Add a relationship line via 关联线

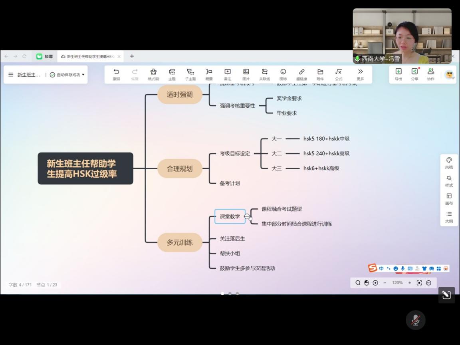tap(264, 74)
